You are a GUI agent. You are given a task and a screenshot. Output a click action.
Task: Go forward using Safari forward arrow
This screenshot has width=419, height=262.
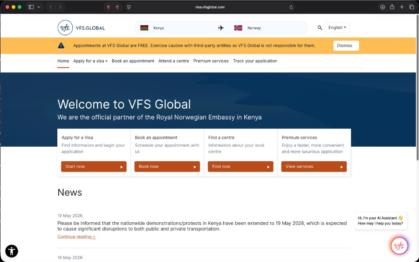[60, 7]
